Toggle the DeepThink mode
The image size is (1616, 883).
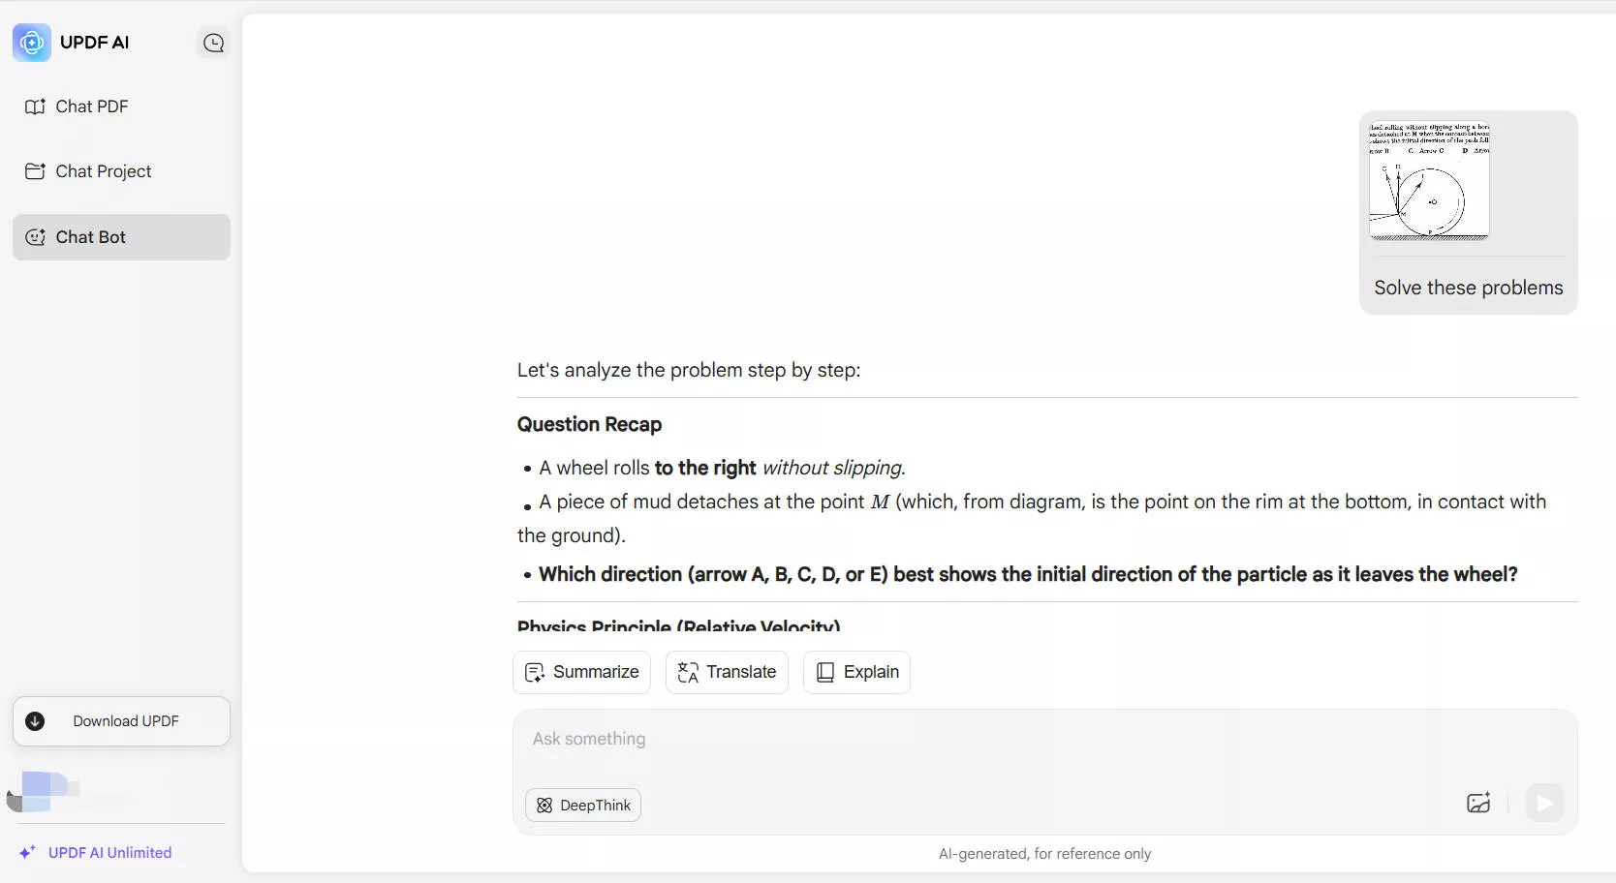coord(583,806)
